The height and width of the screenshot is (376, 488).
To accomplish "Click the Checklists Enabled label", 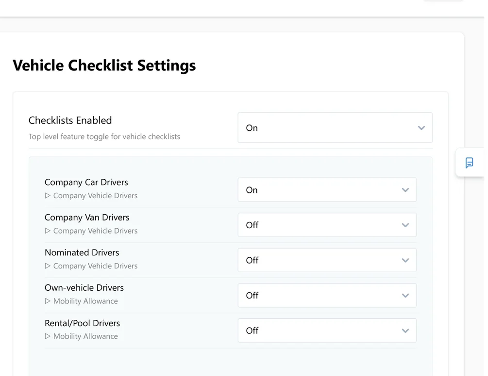I will pos(70,120).
